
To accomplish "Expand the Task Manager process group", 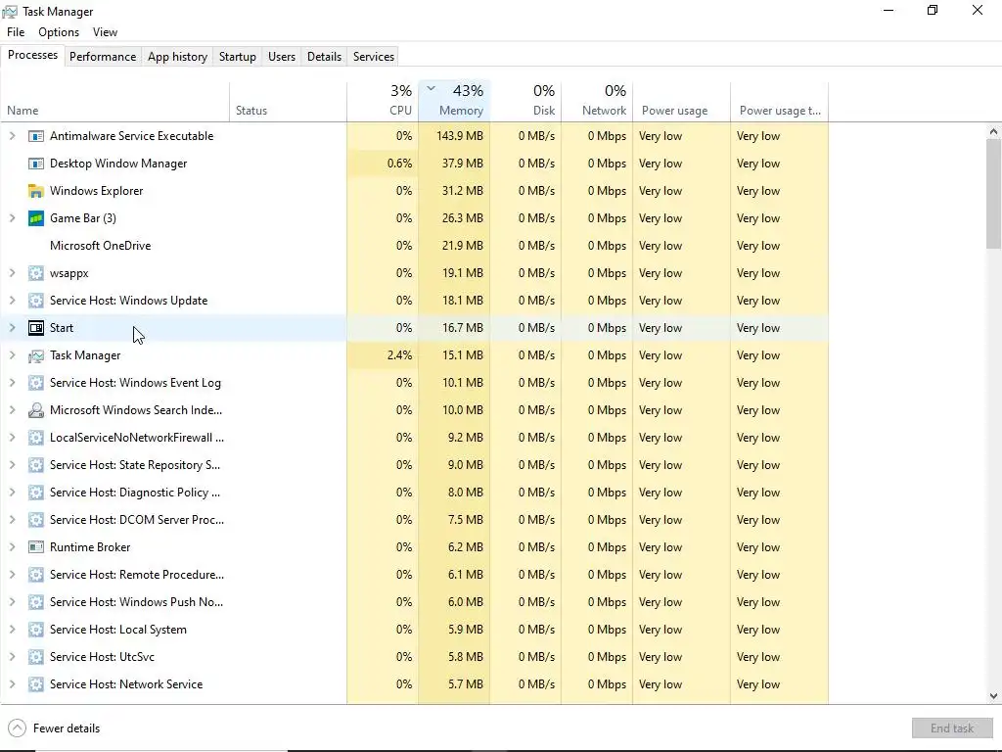I will pos(12,355).
